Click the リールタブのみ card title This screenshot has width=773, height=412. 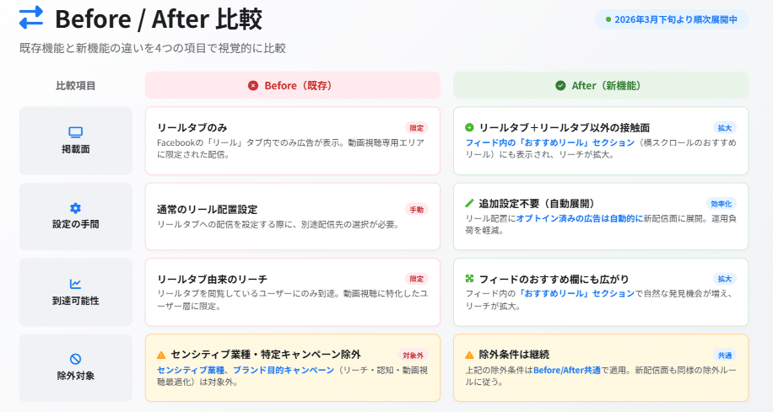click(x=192, y=127)
